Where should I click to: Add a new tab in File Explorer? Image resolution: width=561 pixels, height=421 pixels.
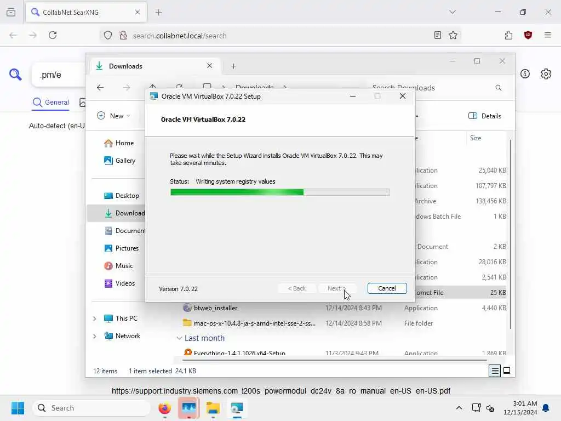point(233,66)
